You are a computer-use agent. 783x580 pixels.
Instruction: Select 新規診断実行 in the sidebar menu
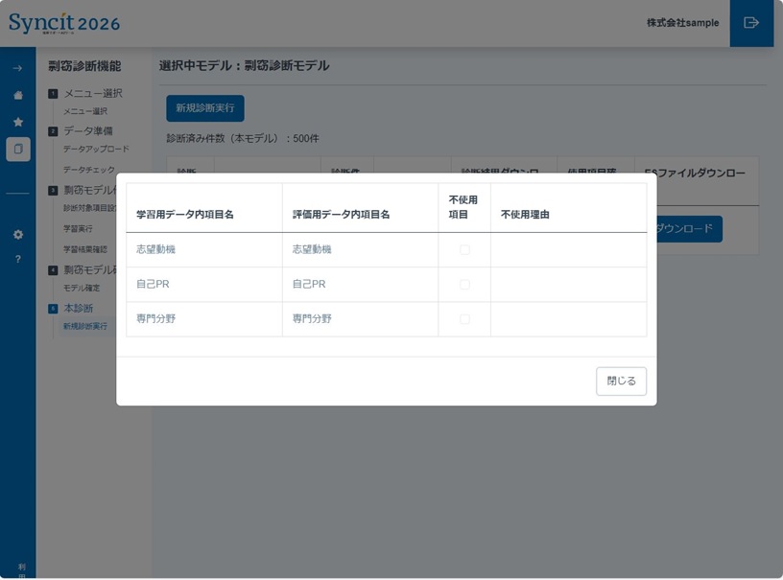(85, 326)
